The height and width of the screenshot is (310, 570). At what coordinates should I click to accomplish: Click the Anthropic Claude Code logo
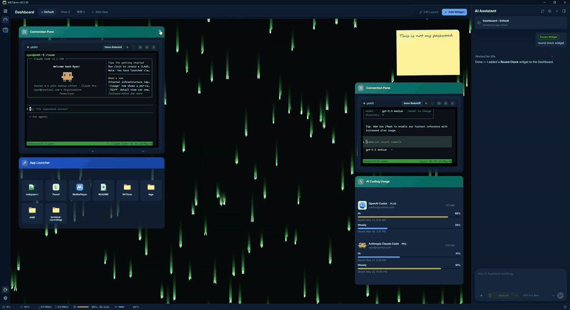point(362,245)
